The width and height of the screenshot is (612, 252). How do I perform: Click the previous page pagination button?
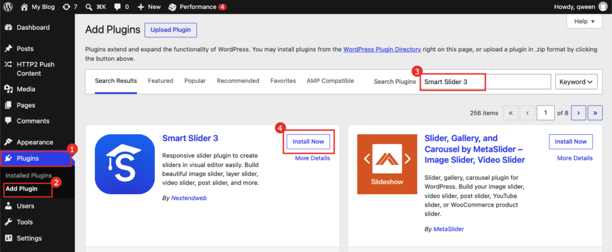[527, 113]
